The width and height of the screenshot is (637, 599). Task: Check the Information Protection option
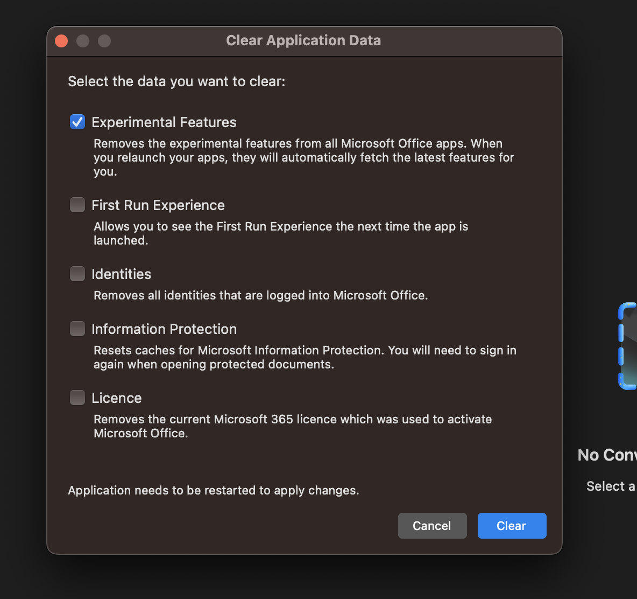click(x=77, y=329)
